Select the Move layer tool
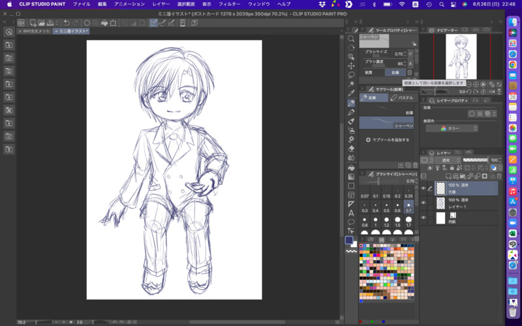The height and width of the screenshot is (326, 522). [351, 66]
